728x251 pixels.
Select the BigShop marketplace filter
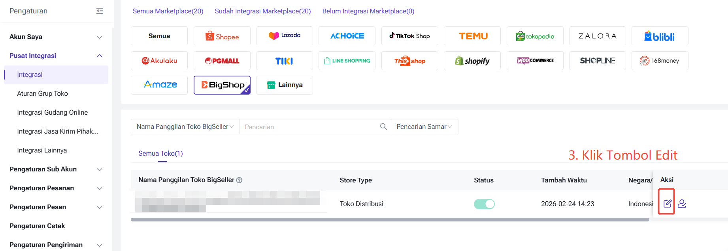(222, 85)
